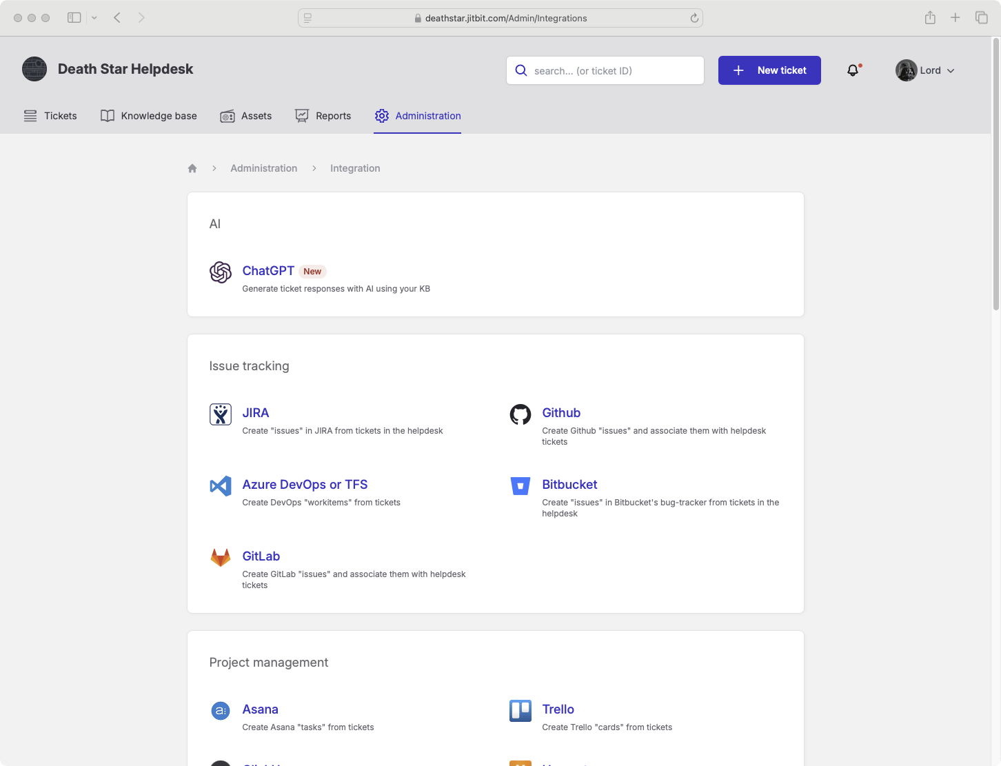Viewport: 1001px width, 766px height.
Task: Click the Azure DevOps logo icon
Action: coord(221,486)
